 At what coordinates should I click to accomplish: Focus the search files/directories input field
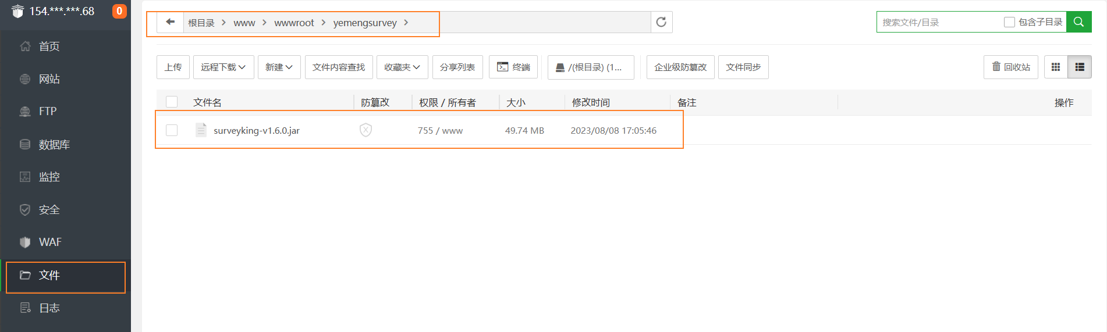[x=938, y=22]
